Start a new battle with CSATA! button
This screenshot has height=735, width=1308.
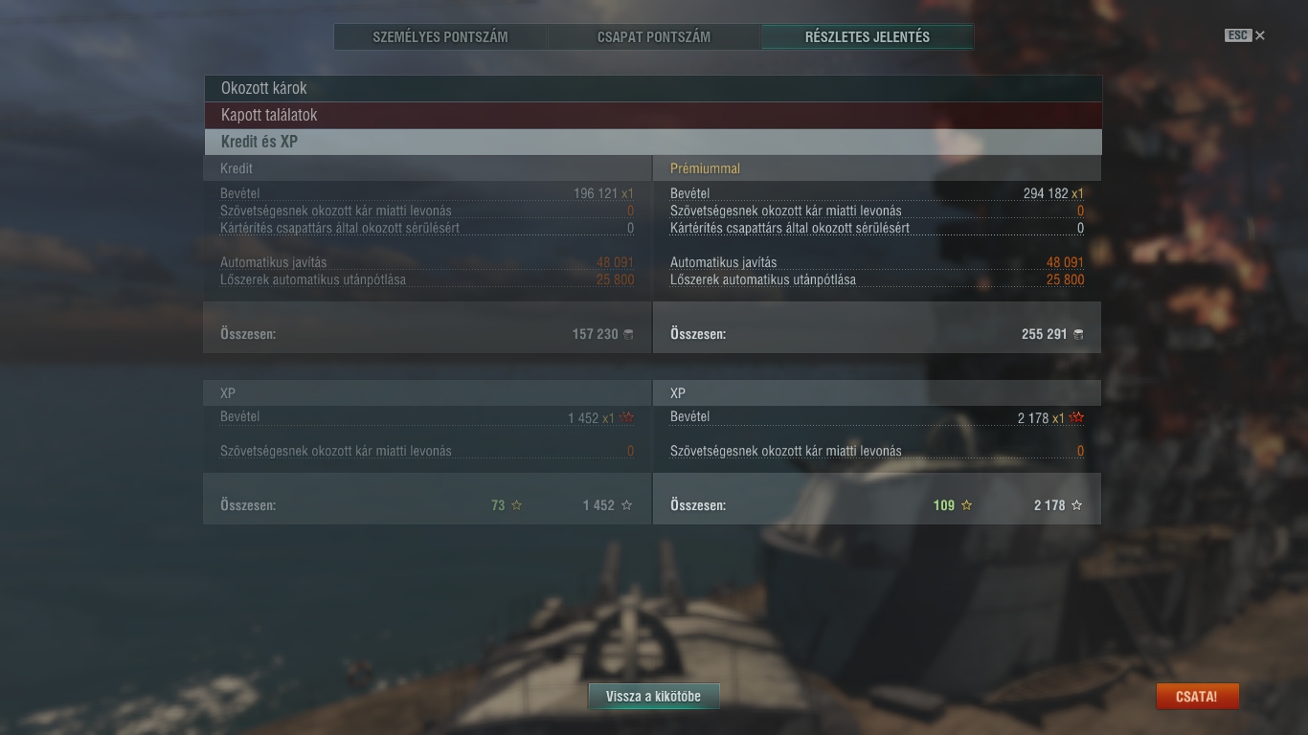[x=1197, y=697]
